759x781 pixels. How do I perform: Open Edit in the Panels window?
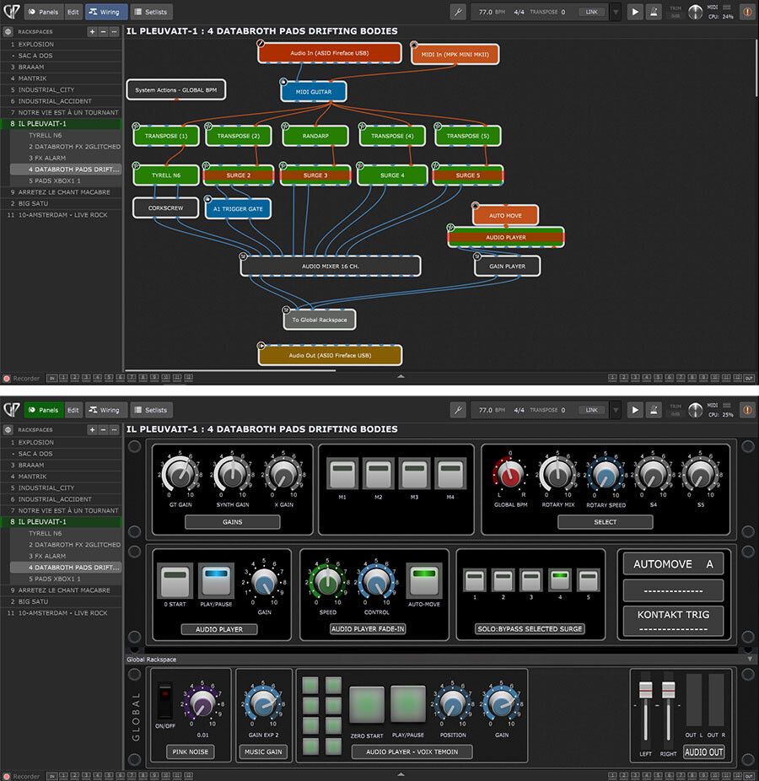[x=73, y=410]
